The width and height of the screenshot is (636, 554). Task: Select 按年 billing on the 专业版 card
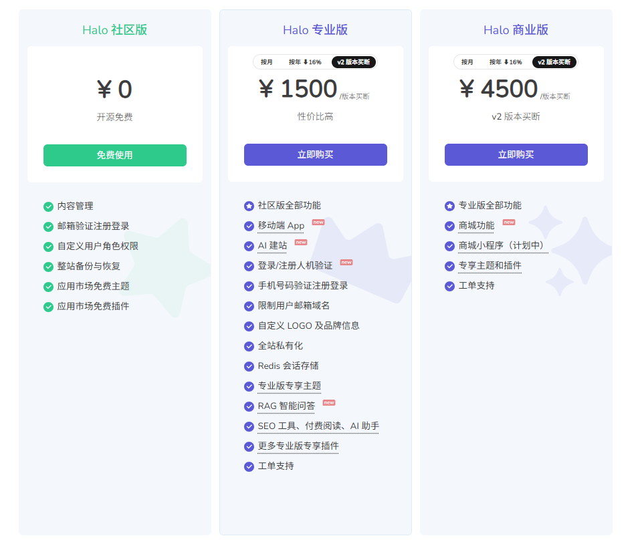point(305,62)
